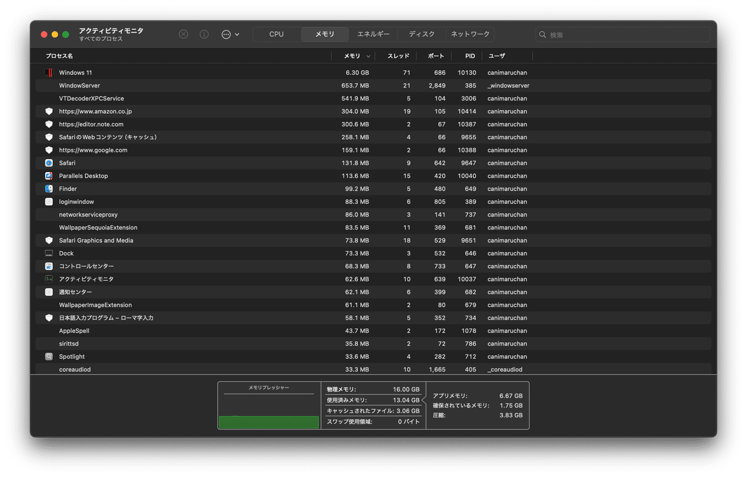Open the ellipsis action menu
Viewport: 747px width, 477px height.
[x=230, y=34]
